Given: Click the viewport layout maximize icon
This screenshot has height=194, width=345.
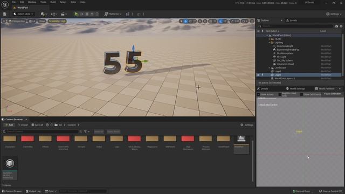Looking at the screenshot, I should [252, 22].
